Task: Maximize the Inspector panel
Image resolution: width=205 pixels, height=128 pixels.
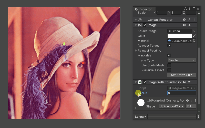Action: point(194,9)
